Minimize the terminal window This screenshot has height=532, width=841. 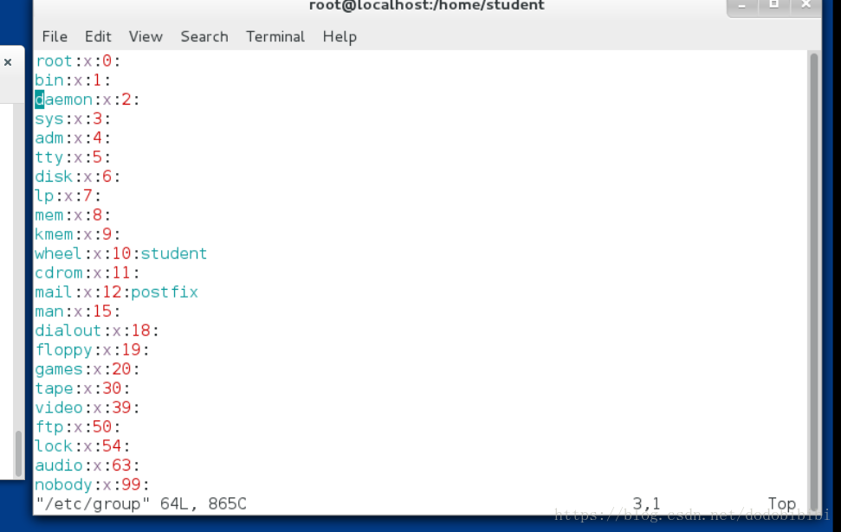click(x=741, y=5)
